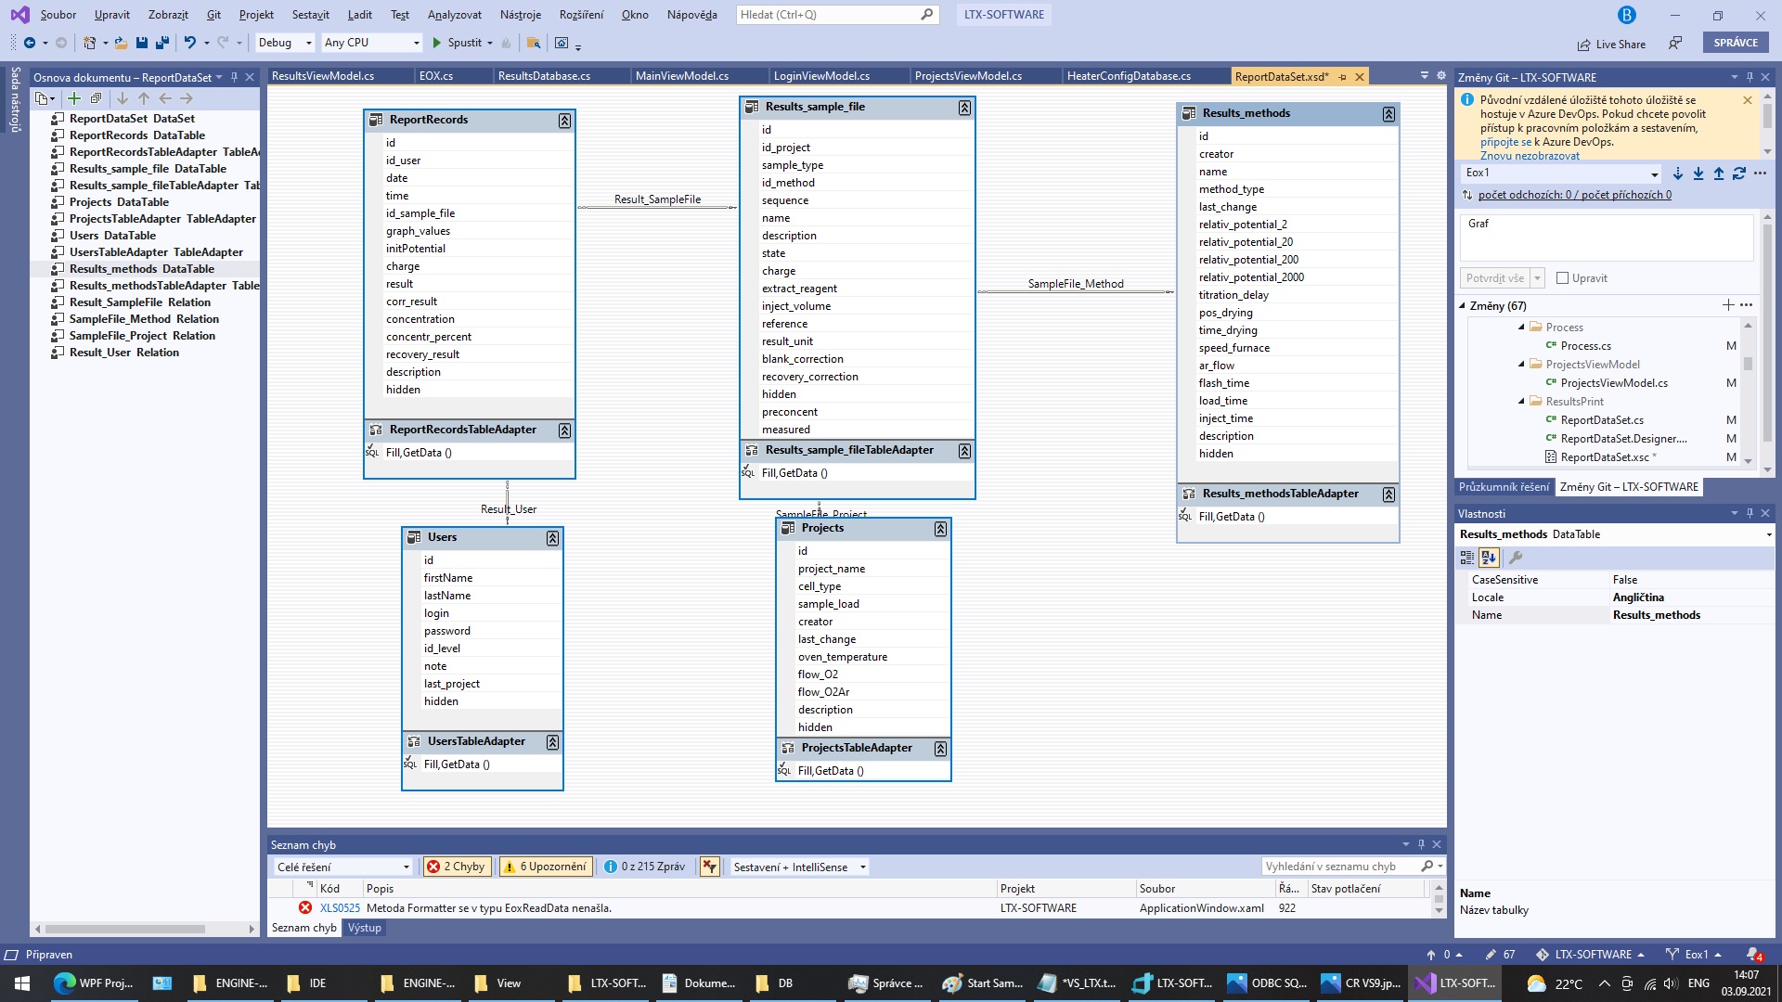Click the Live Share button
Viewport: 1782px width, 1002px height.
coord(1611,44)
